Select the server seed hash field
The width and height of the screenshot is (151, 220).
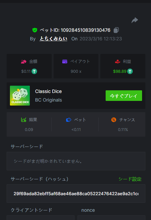pos(76,194)
